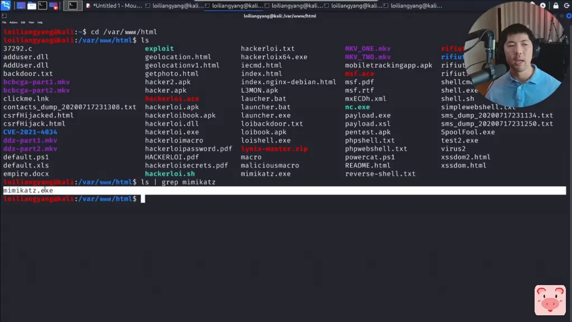
Task: Click the terminal window icon below Kali logo
Action: pos(4,16)
